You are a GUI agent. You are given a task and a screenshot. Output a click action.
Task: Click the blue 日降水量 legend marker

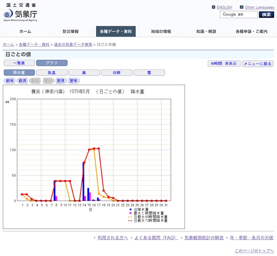[x=131, y=209]
